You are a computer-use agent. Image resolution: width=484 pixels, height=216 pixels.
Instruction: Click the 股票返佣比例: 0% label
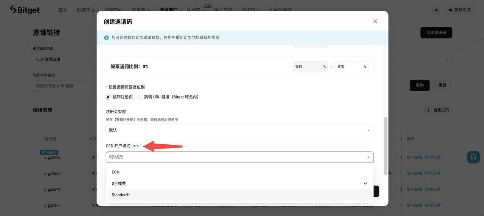click(129, 67)
